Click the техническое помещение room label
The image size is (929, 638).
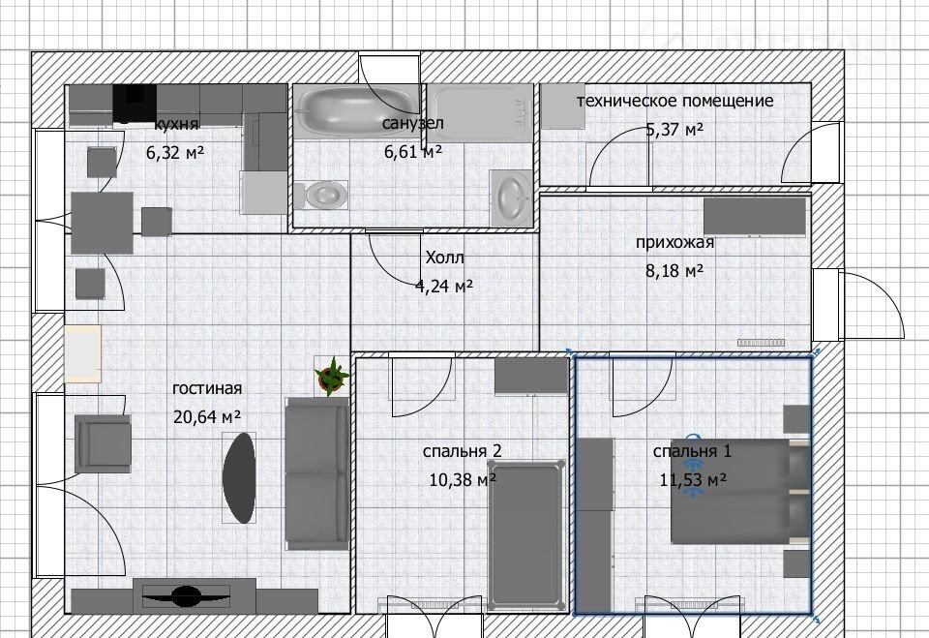pos(674,101)
